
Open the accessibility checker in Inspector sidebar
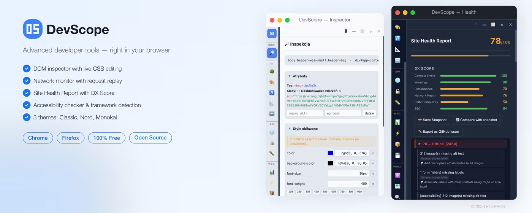pos(272,92)
